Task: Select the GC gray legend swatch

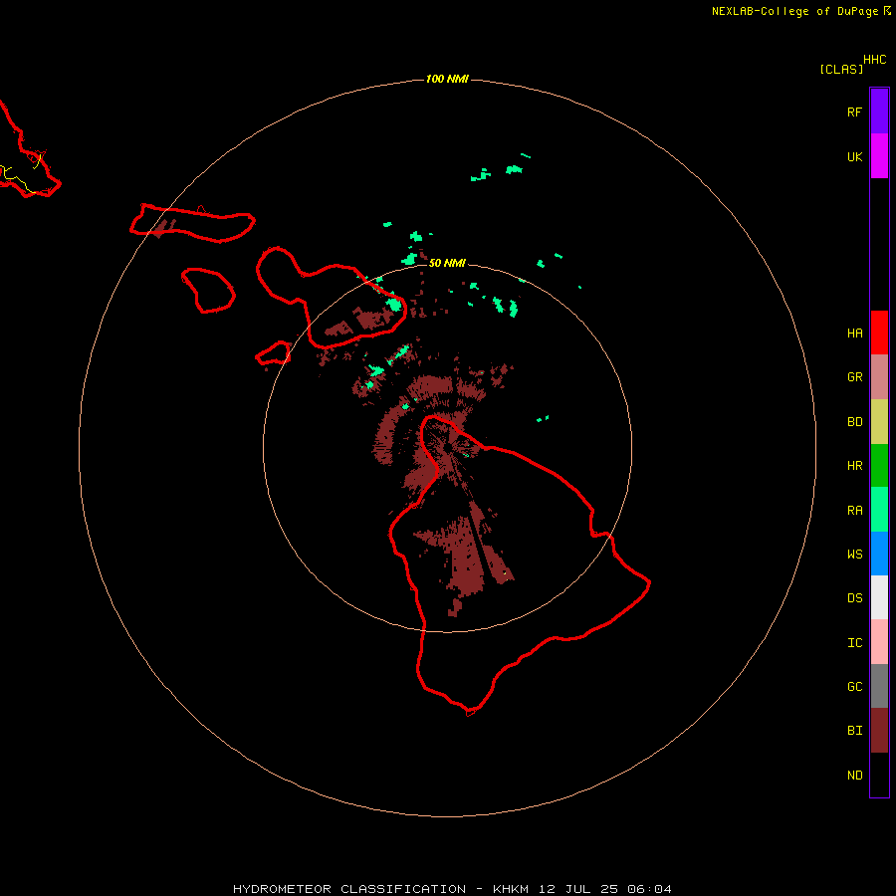Action: [879, 686]
